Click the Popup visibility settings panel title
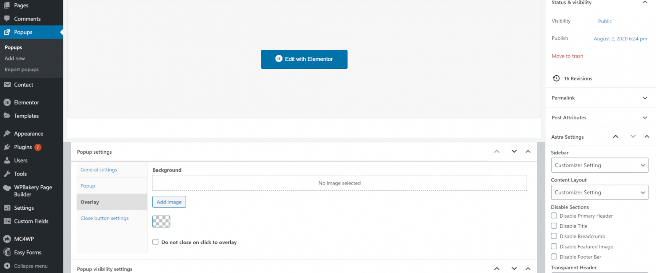 (105, 269)
